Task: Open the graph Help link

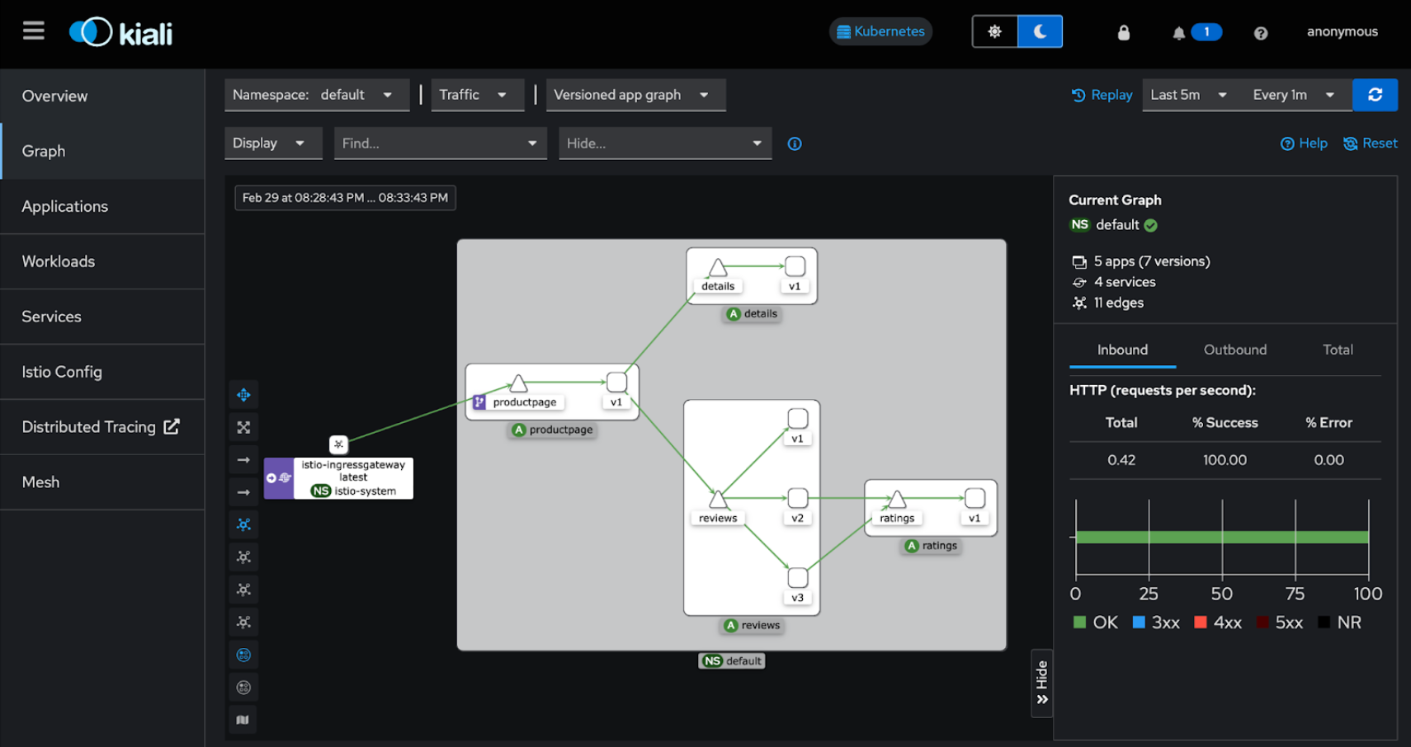Action: tap(1304, 143)
